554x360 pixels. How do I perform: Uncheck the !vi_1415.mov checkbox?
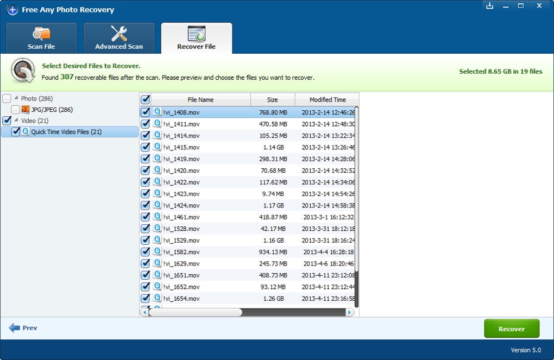pos(145,147)
